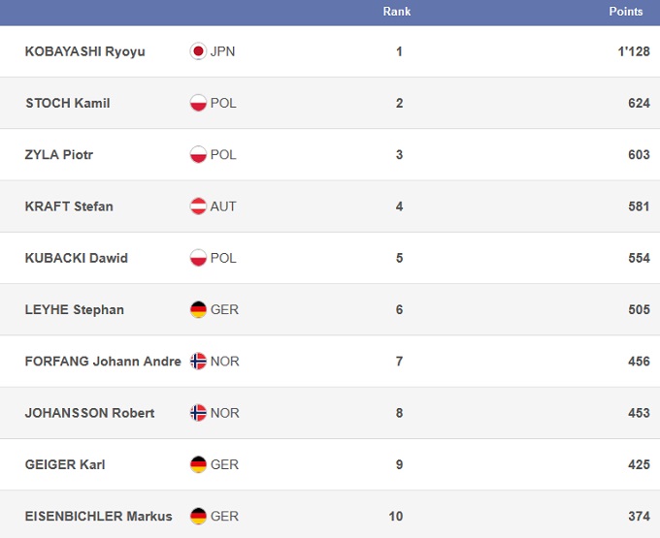The width and height of the screenshot is (660, 538).
Task: Click Poland flag icon beside STOCH Kamil
Action: pos(198,103)
